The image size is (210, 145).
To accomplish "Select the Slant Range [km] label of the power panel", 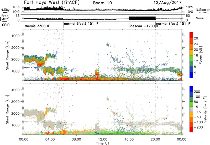I will pyautogui.click(x=7, y=55).
